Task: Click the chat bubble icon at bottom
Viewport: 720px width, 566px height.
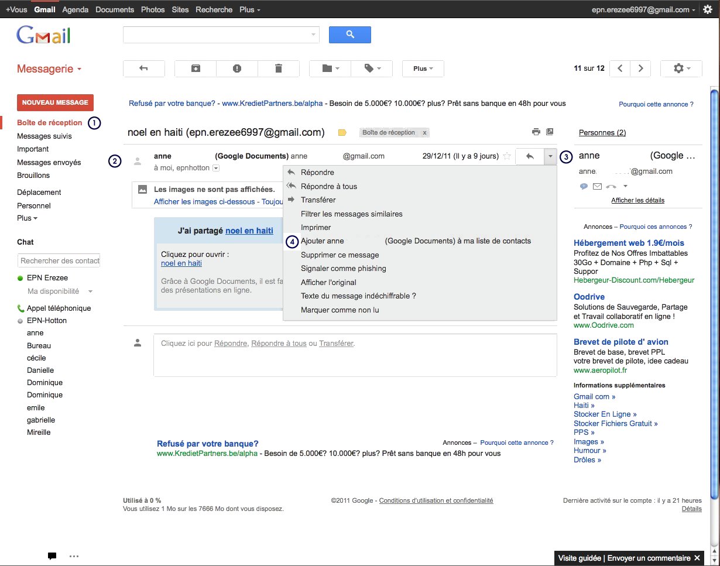Action: (52, 555)
